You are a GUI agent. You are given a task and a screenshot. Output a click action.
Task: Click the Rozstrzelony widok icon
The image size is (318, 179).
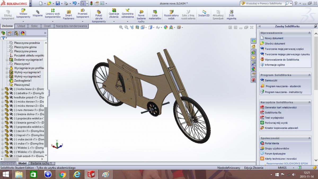[x=171, y=12]
